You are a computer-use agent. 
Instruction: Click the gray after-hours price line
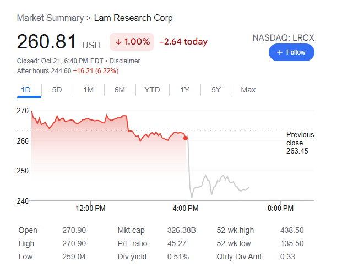pos(218,182)
